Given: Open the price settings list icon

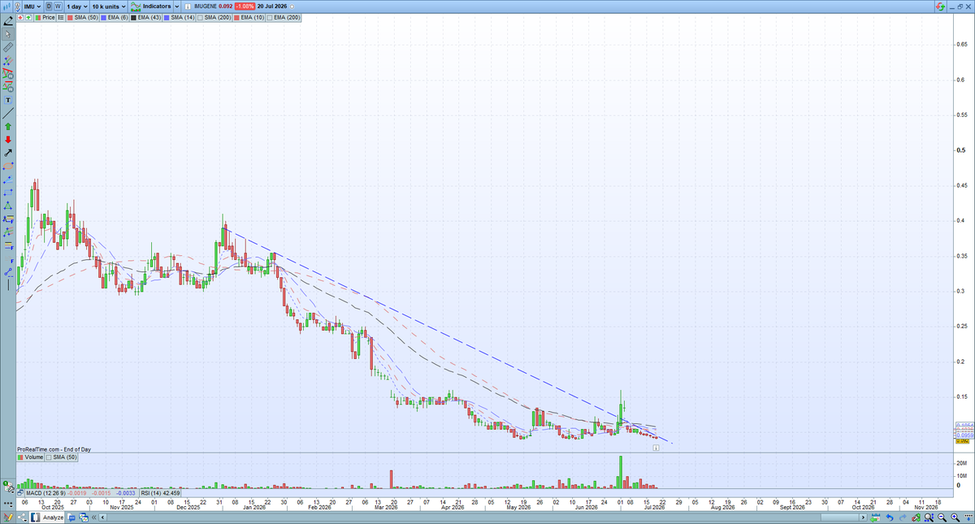Looking at the screenshot, I should pyautogui.click(x=61, y=17).
